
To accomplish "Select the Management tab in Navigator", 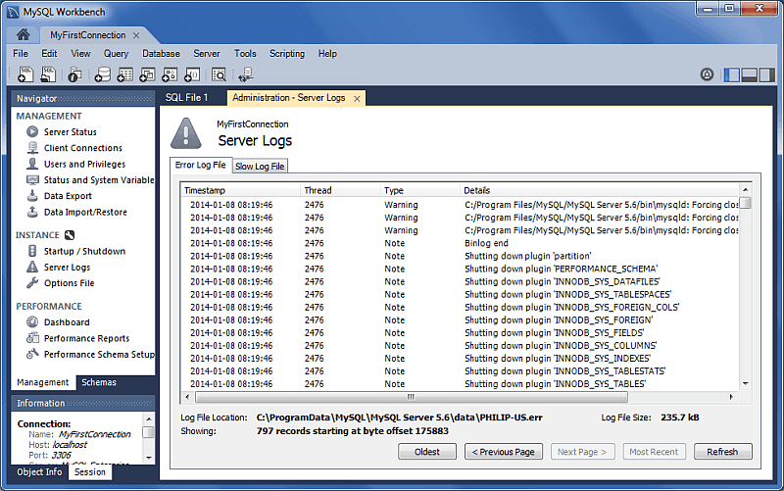I will [43, 382].
